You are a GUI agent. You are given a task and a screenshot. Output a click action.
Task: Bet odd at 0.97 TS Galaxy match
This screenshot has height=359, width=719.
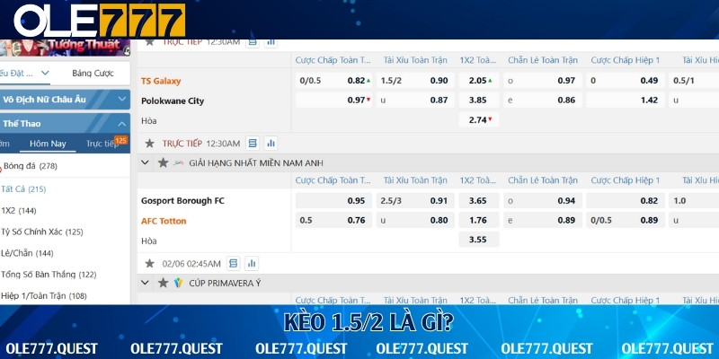(x=543, y=81)
